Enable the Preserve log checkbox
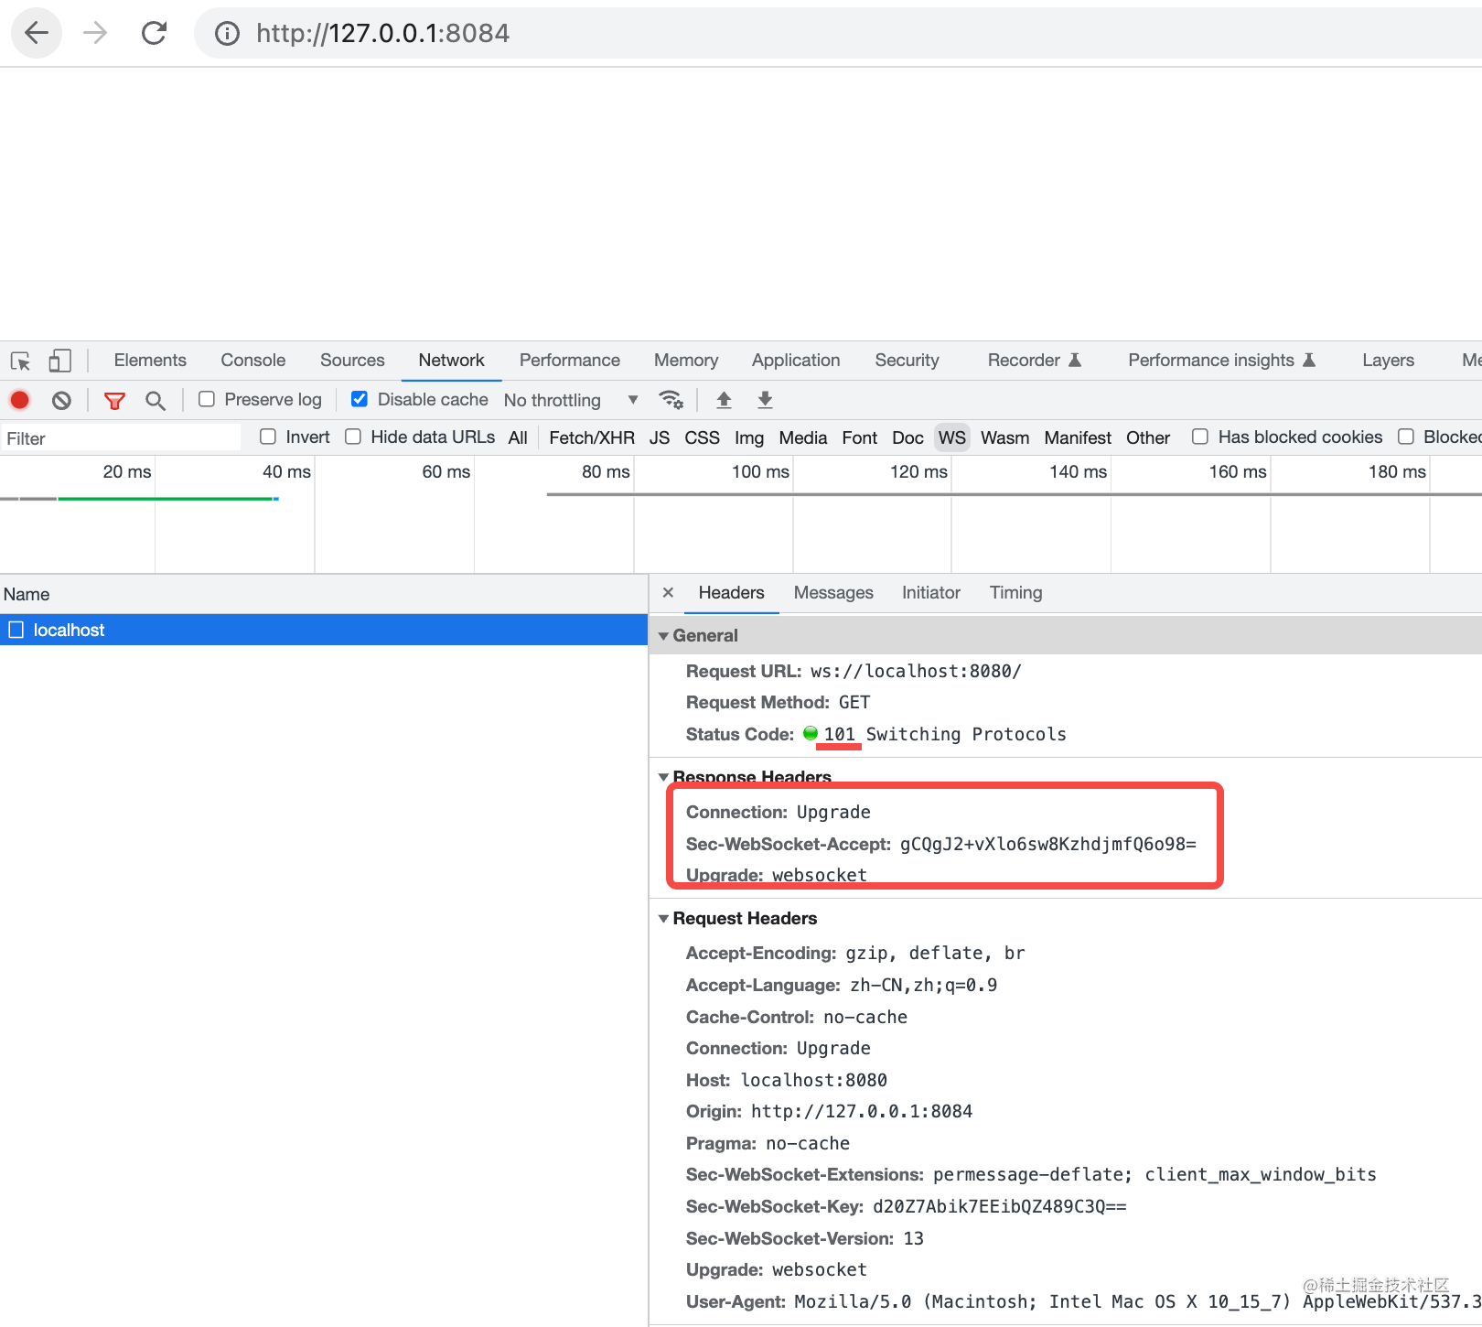 click(207, 399)
